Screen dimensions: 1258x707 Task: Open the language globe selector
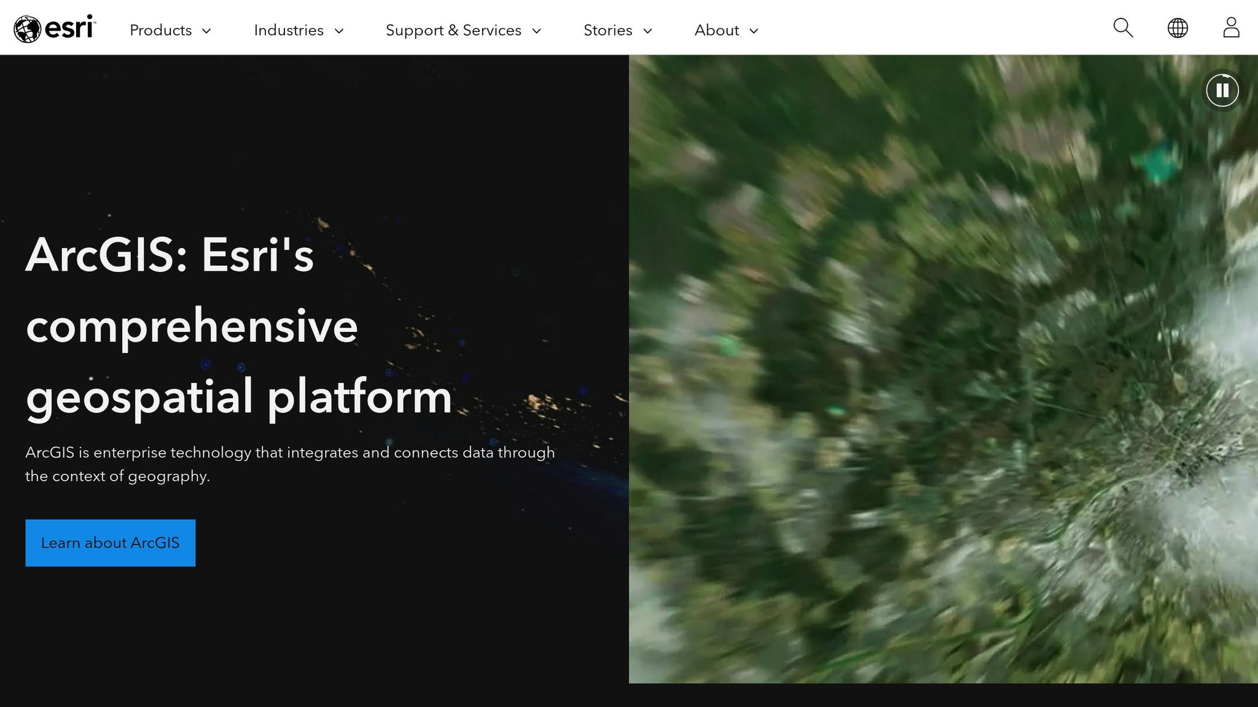coord(1178,28)
